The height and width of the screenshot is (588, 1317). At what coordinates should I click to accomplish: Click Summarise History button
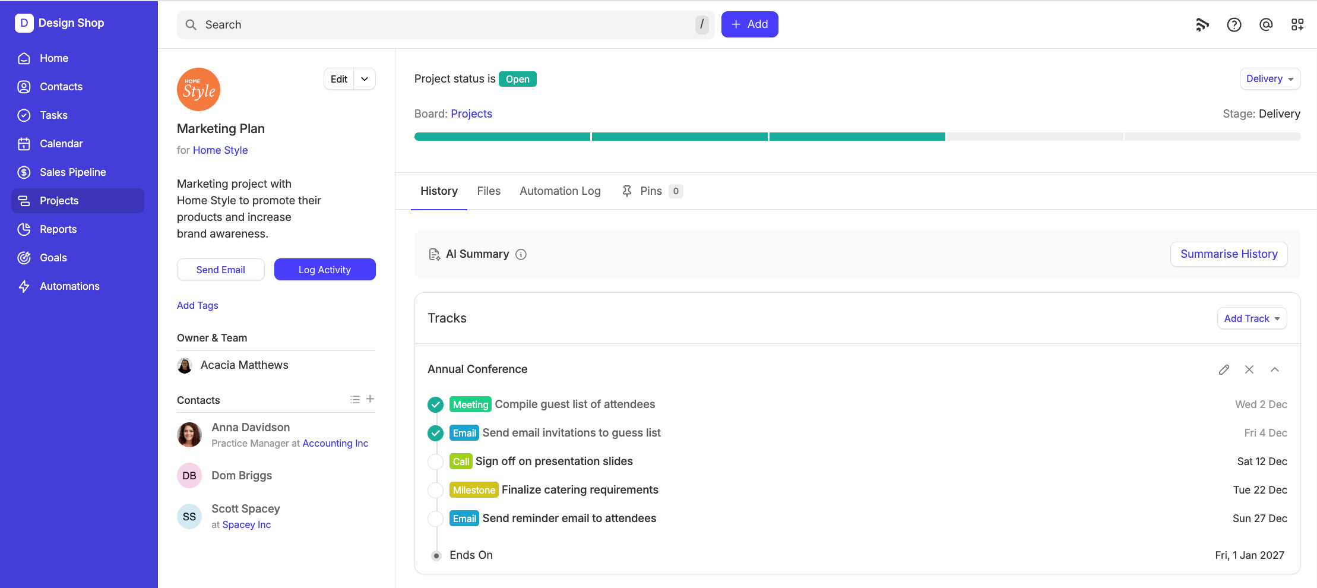tap(1229, 254)
